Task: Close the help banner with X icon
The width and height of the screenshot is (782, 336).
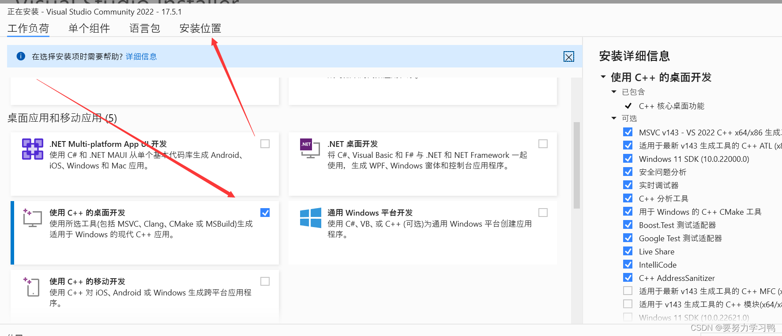Action: coord(569,56)
